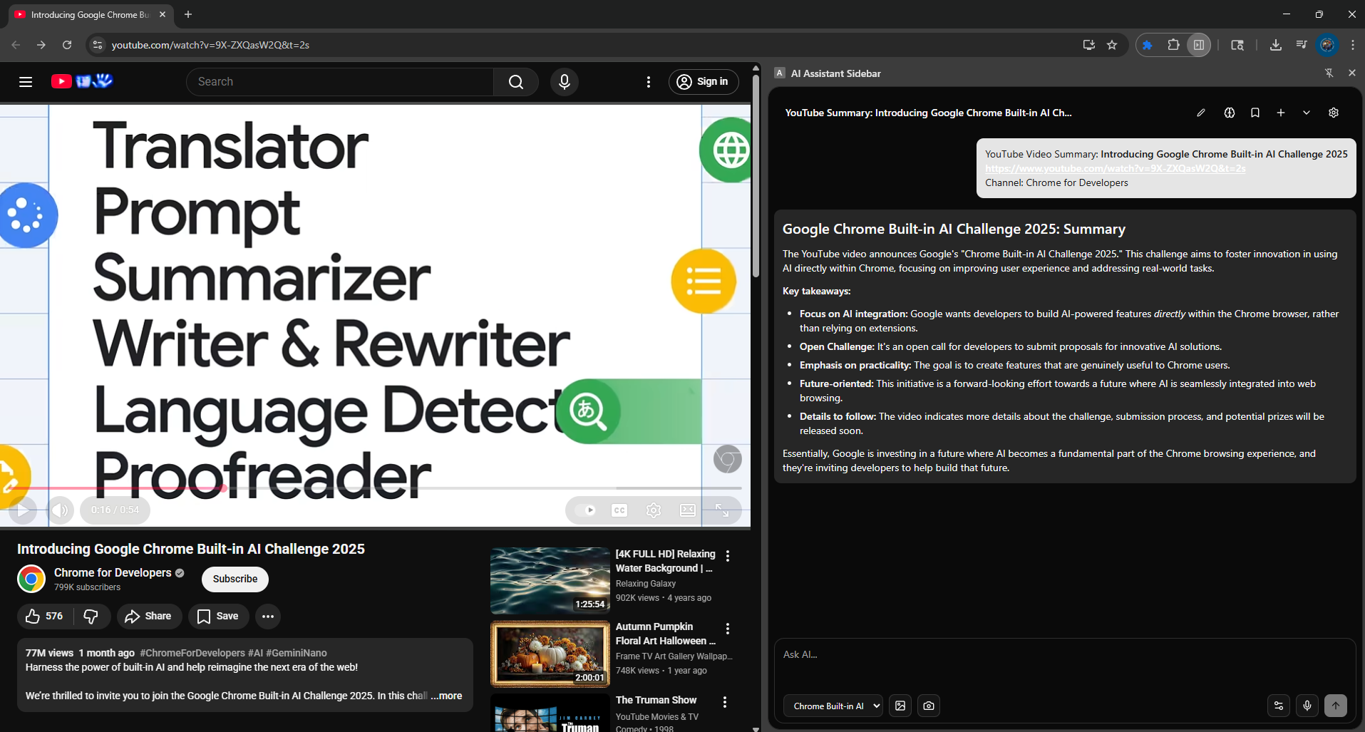
Task: Edit chat title with pencil icon
Action: [1201, 113]
